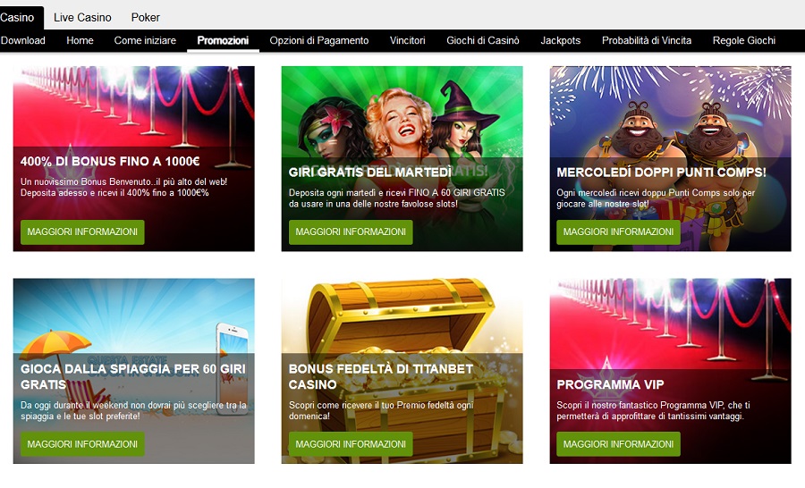Click Maggiori Informazioni for Programma VIP
This screenshot has width=805, height=488.
(x=618, y=444)
